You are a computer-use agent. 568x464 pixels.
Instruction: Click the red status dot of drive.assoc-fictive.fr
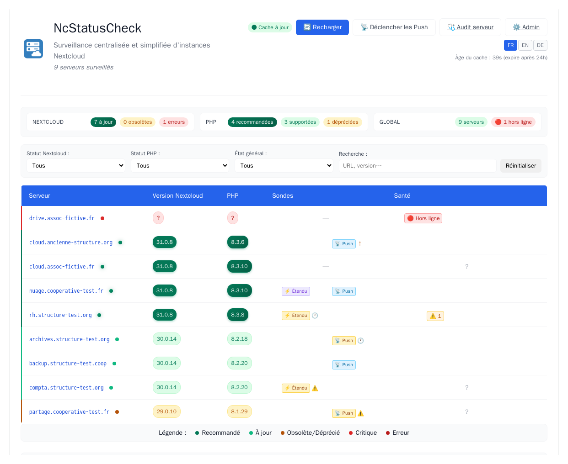click(102, 218)
